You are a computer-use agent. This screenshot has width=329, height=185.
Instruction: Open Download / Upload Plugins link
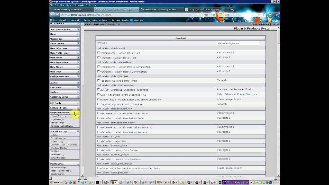pyautogui.click(x=62, y=126)
